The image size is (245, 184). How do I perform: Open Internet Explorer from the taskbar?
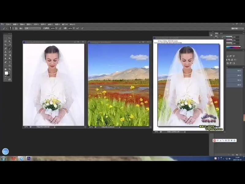pyautogui.click(x=21, y=159)
